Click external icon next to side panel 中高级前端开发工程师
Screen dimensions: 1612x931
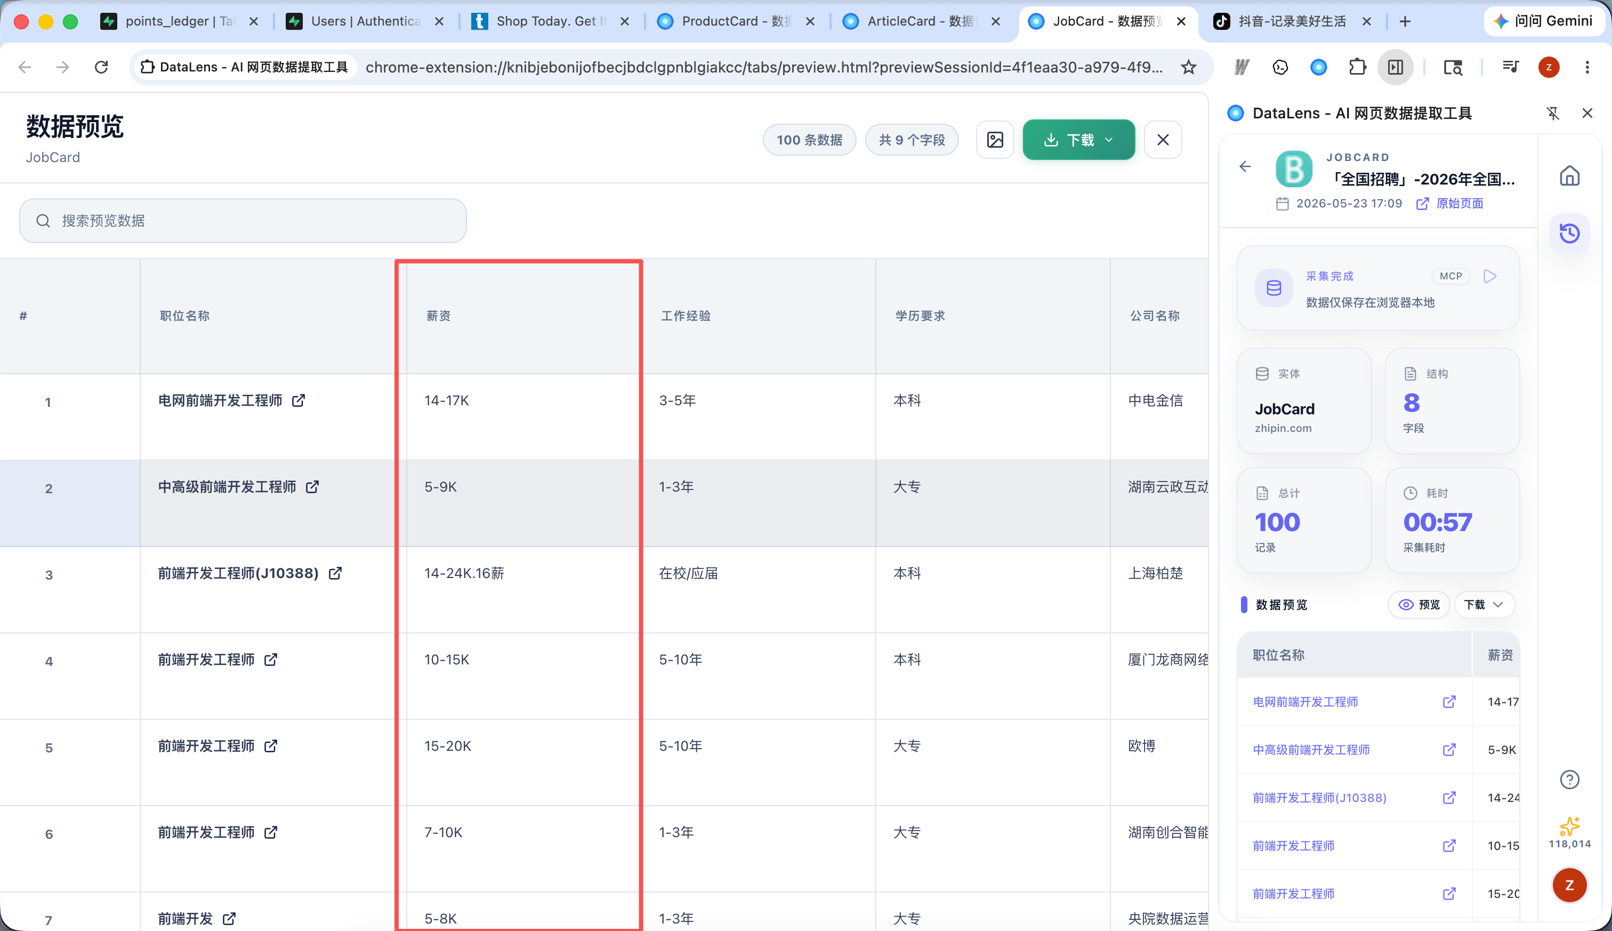click(x=1449, y=749)
